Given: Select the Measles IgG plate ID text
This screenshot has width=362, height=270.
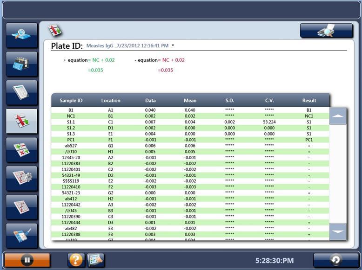Looking at the screenshot, I should [127, 45].
